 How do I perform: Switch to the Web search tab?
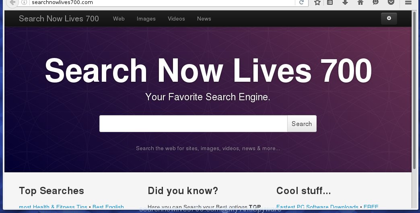119,19
